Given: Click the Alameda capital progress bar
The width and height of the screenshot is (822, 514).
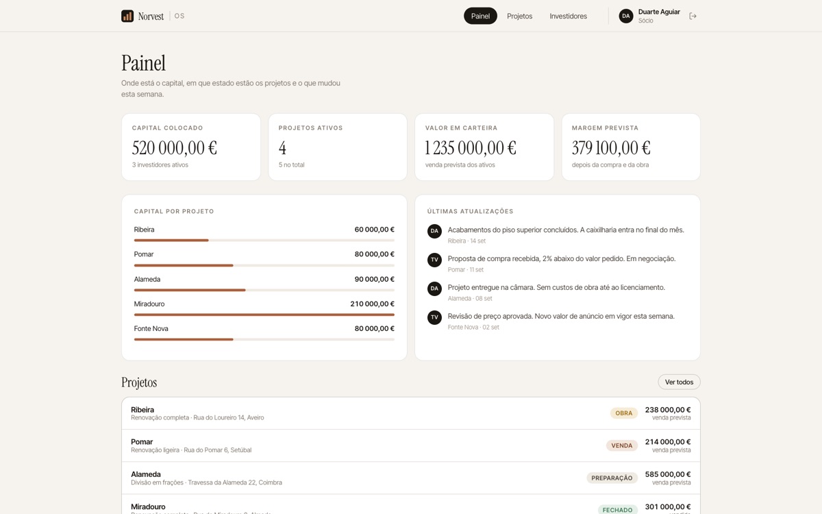Looking at the screenshot, I should [x=264, y=290].
